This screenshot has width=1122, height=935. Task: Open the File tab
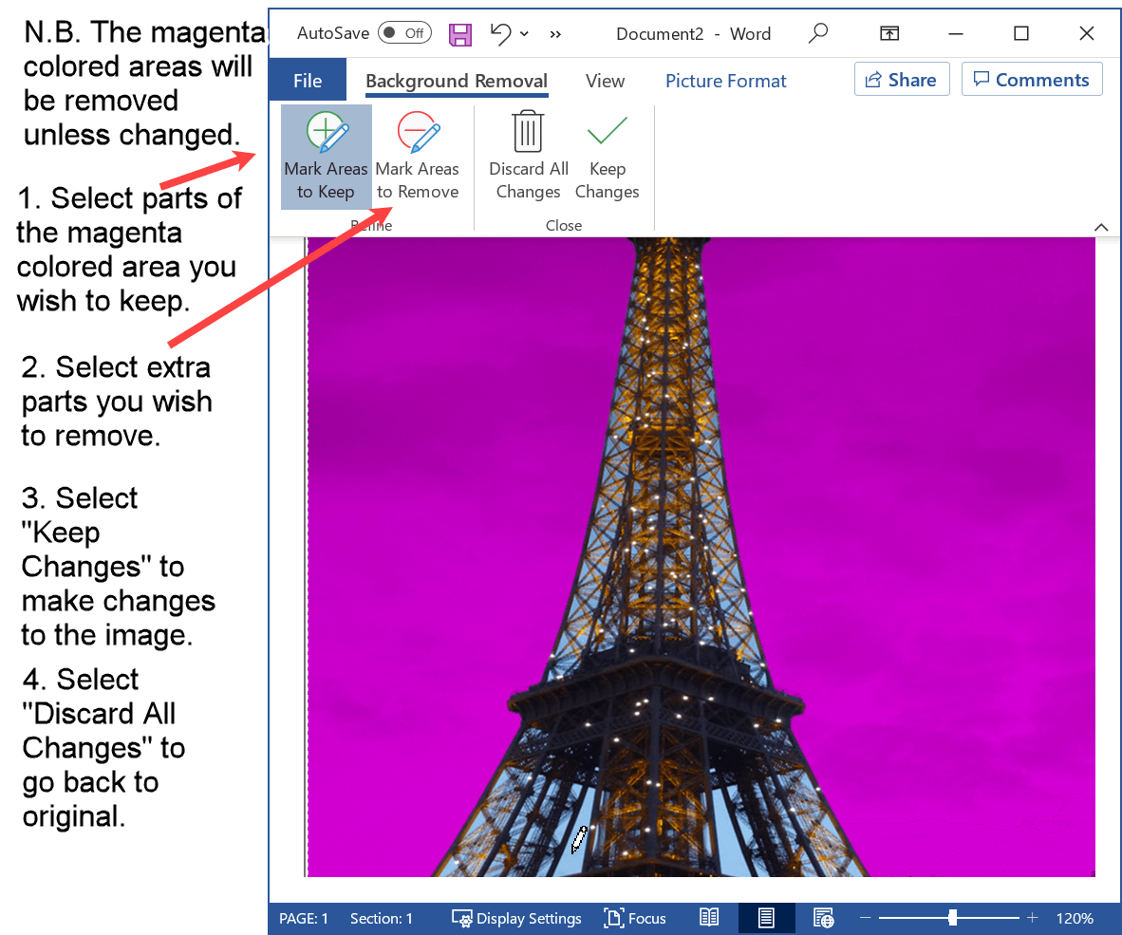point(307,81)
